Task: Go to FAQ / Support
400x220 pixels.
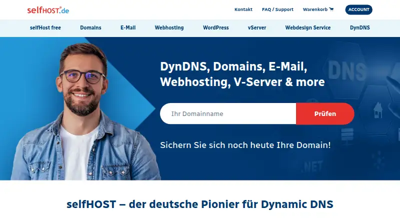Action: [x=277, y=9]
